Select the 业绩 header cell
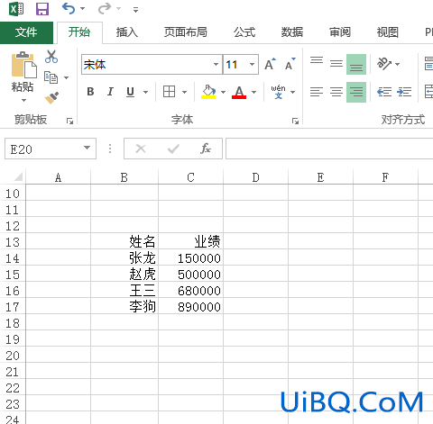 tap(190, 241)
